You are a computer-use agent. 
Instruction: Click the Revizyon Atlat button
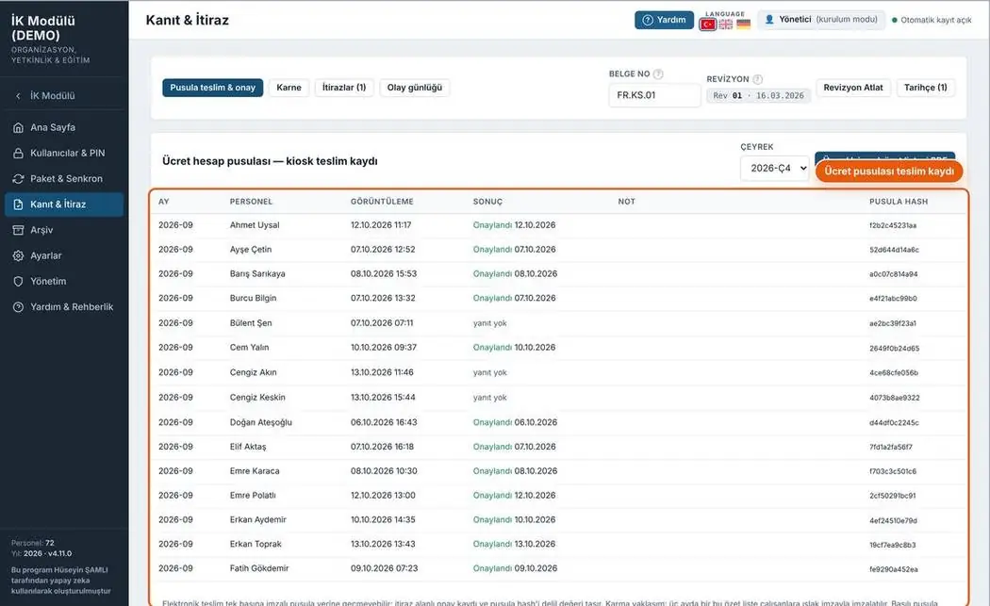[x=853, y=88]
